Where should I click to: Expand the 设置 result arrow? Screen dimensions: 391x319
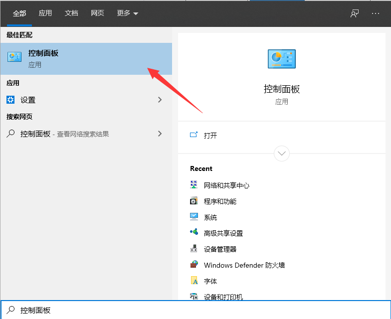(x=160, y=100)
